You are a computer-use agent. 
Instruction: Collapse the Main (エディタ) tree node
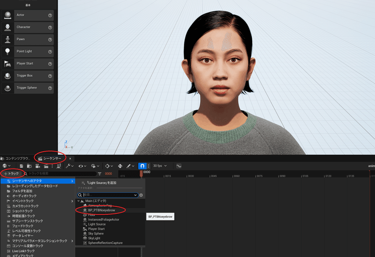(x=78, y=201)
